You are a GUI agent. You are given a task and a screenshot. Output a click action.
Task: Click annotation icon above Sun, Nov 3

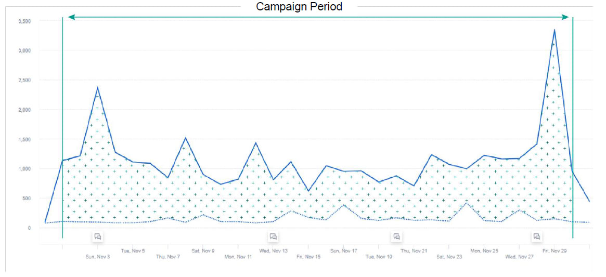click(x=97, y=236)
